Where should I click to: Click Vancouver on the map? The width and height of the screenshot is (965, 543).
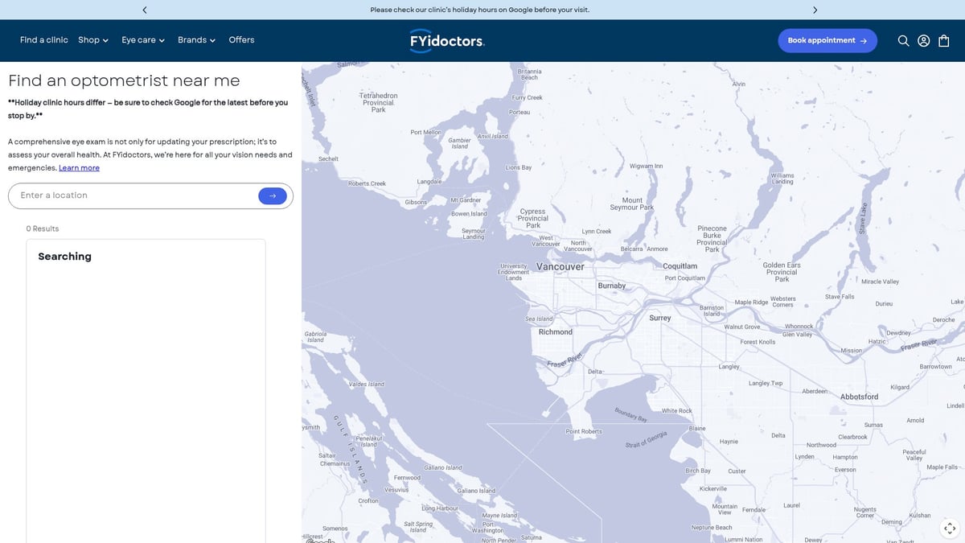pos(561,267)
